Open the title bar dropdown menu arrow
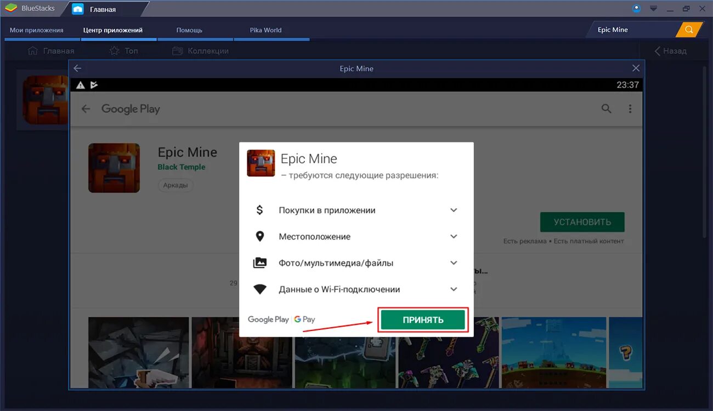The image size is (713, 411). pos(653,8)
